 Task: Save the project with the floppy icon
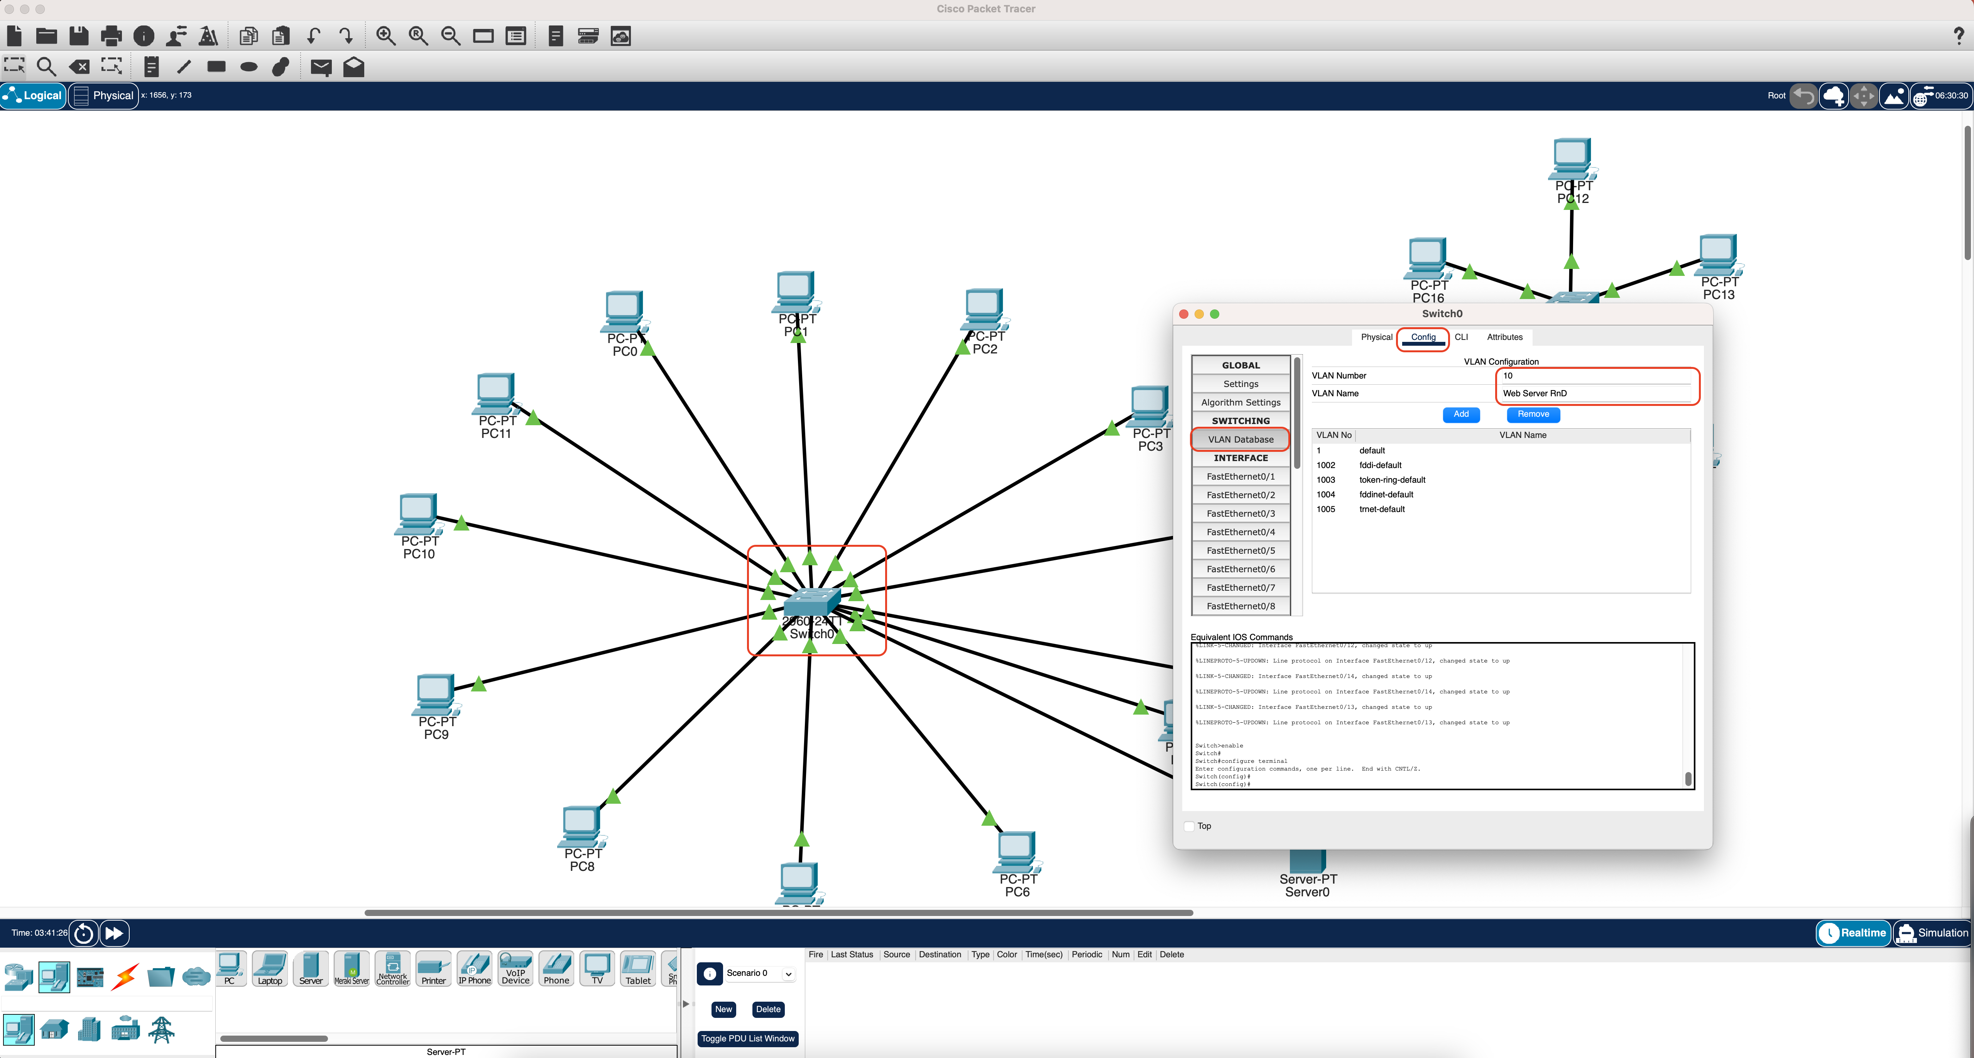point(79,36)
